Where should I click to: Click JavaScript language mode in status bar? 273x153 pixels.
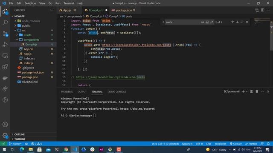pyautogui.click(x=221, y=144)
